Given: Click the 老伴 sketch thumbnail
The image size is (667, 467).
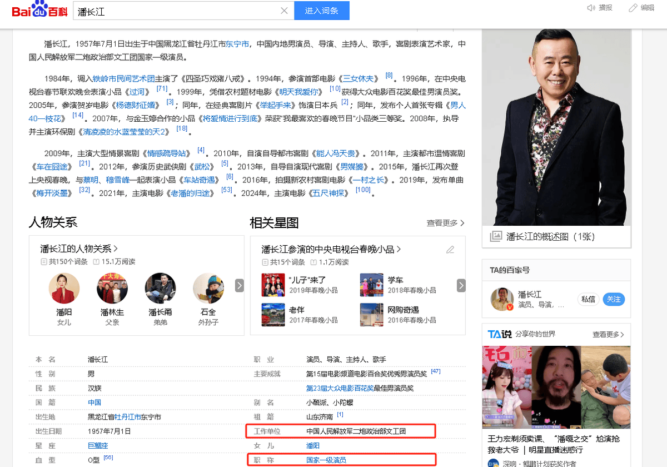Looking at the screenshot, I should 273,315.
